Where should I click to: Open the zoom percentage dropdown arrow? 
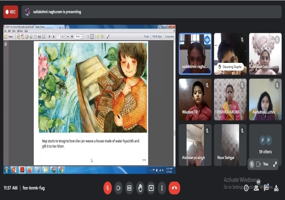[x=82, y=37]
